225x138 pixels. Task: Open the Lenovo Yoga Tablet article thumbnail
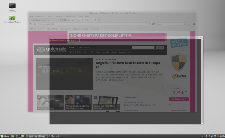pyautogui.click(x=106, y=103)
